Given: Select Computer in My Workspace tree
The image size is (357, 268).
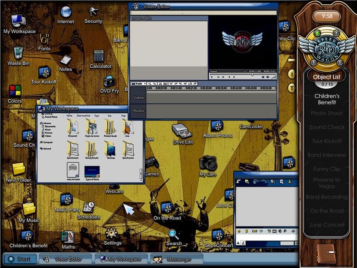Looking at the screenshot, I should (47, 142).
